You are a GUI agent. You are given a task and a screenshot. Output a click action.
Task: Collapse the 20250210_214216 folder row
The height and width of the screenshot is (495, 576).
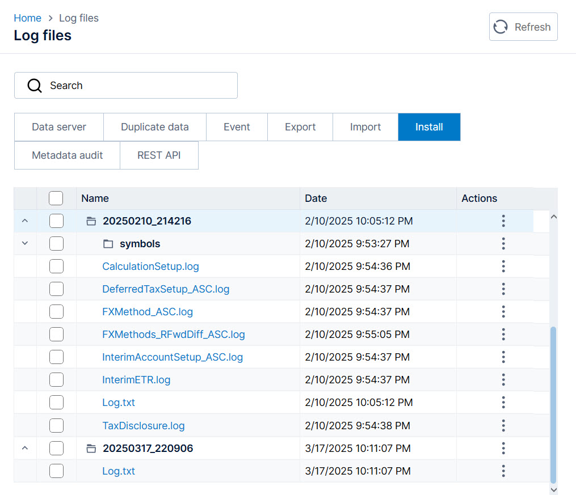pyautogui.click(x=24, y=221)
